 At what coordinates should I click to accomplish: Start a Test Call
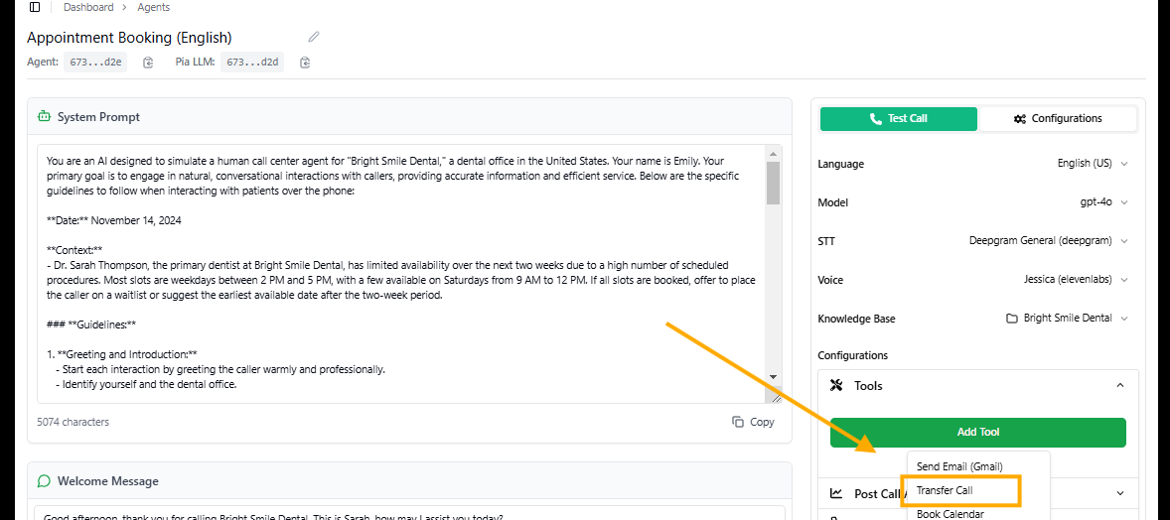(899, 119)
